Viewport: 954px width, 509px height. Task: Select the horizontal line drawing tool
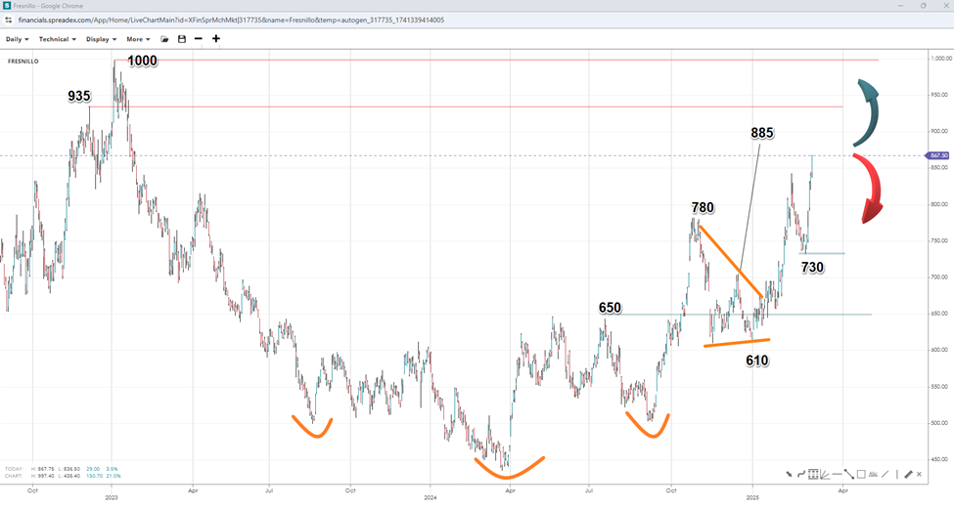[838, 474]
